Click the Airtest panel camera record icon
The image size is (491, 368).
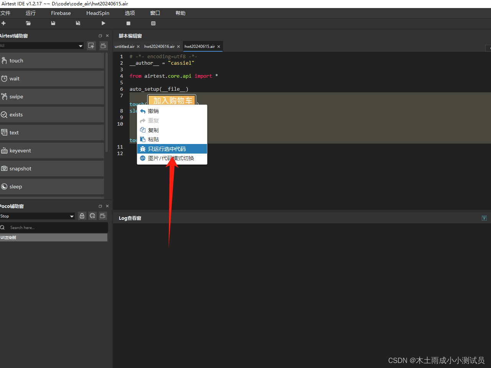[x=103, y=46]
